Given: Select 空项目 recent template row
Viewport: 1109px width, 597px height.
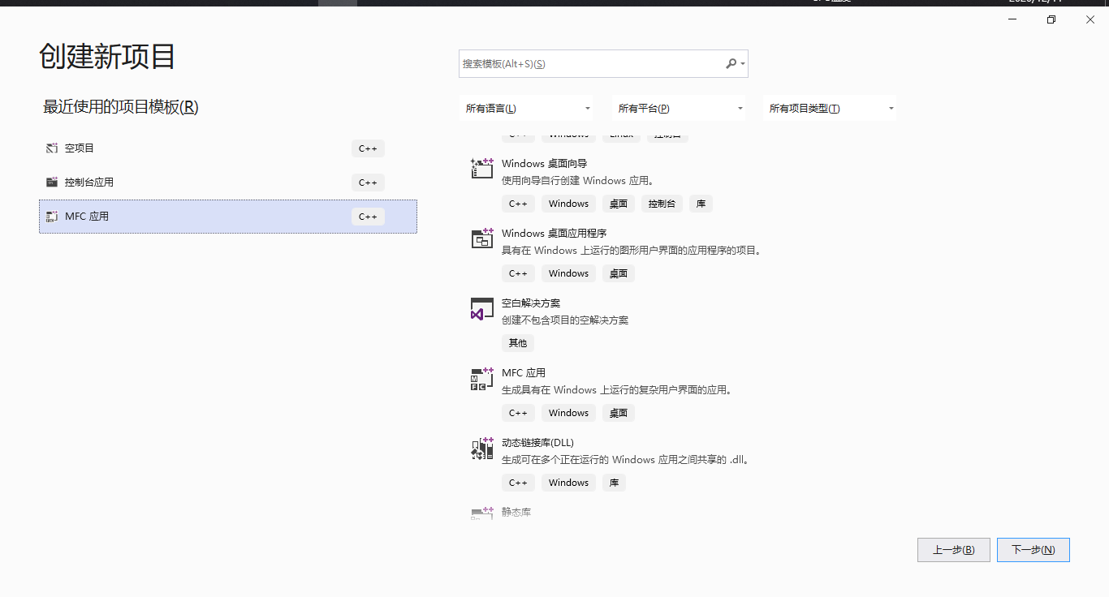Looking at the screenshot, I should pyautogui.click(x=228, y=148).
